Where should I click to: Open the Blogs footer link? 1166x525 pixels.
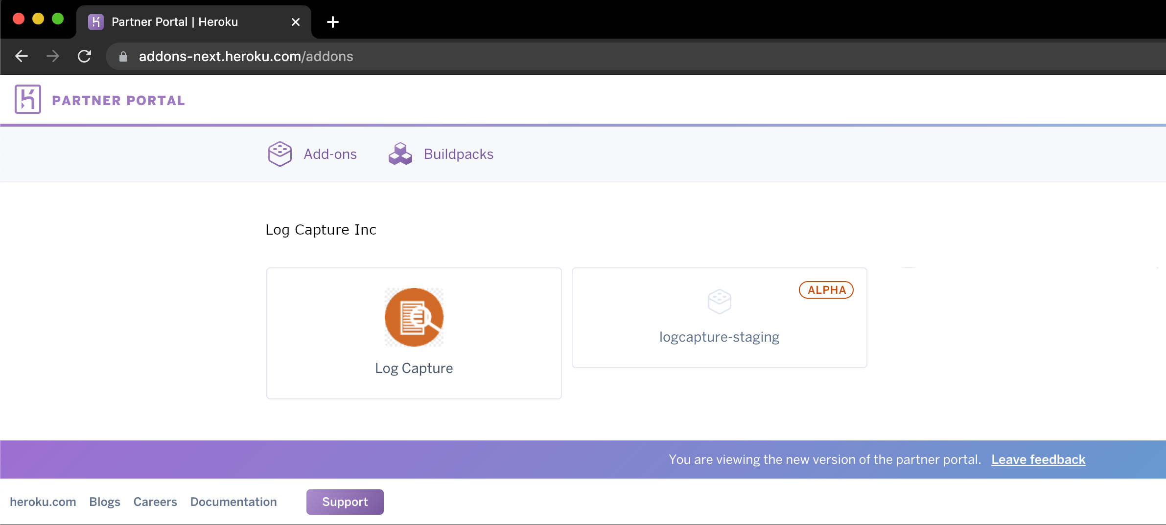(x=105, y=502)
